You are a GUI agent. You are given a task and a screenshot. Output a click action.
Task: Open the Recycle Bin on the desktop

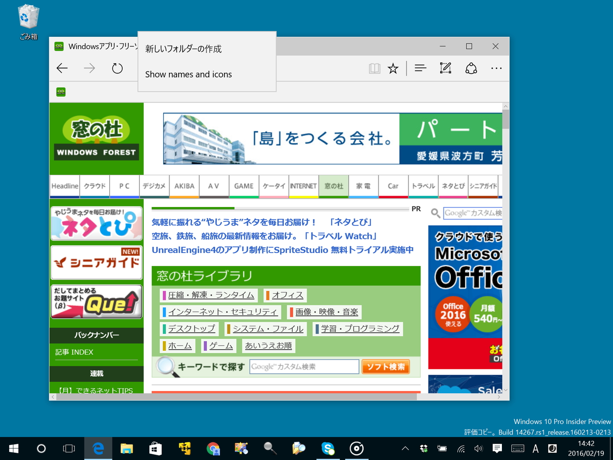click(27, 17)
